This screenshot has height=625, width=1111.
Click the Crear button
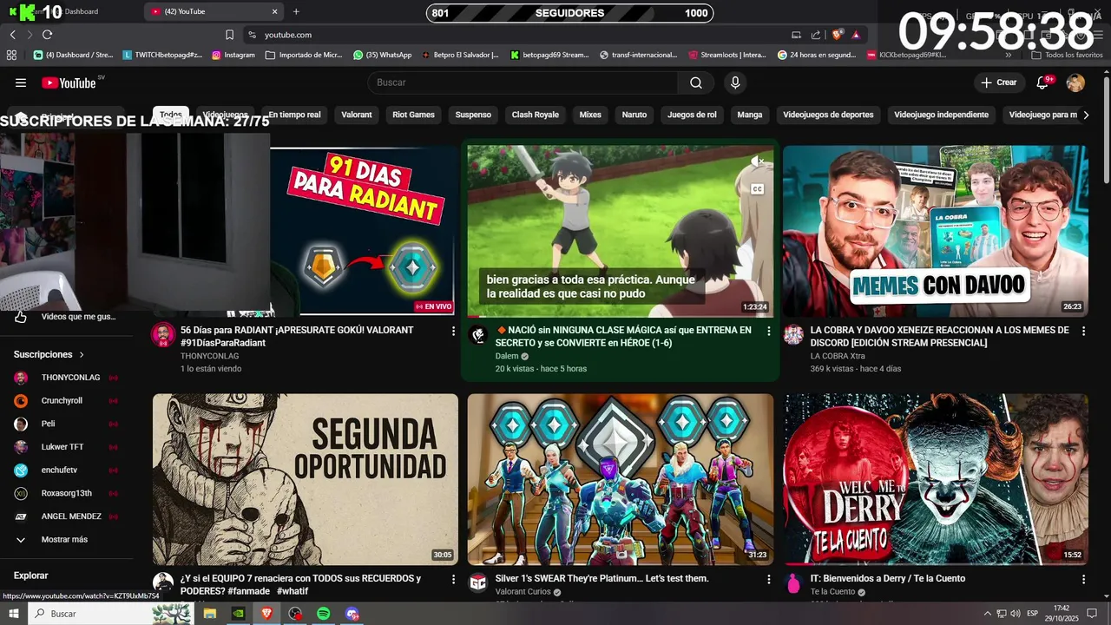[x=998, y=82]
